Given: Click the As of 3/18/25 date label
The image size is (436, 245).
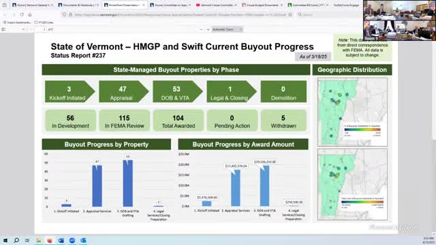Looking at the screenshot, I should click(313, 56).
